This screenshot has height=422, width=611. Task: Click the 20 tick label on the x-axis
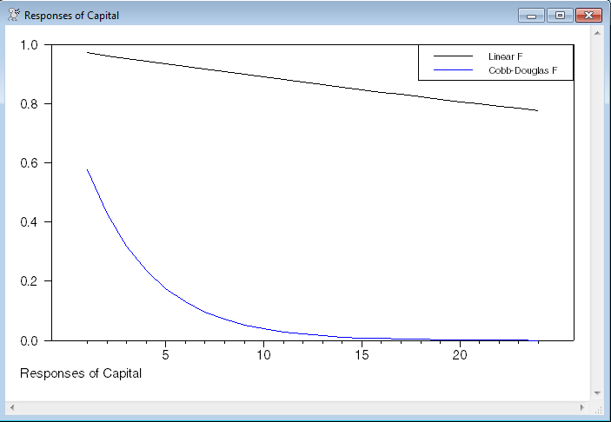click(x=461, y=355)
